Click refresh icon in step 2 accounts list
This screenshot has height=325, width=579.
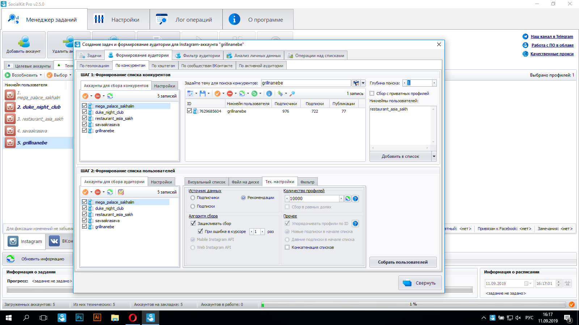coord(110,192)
